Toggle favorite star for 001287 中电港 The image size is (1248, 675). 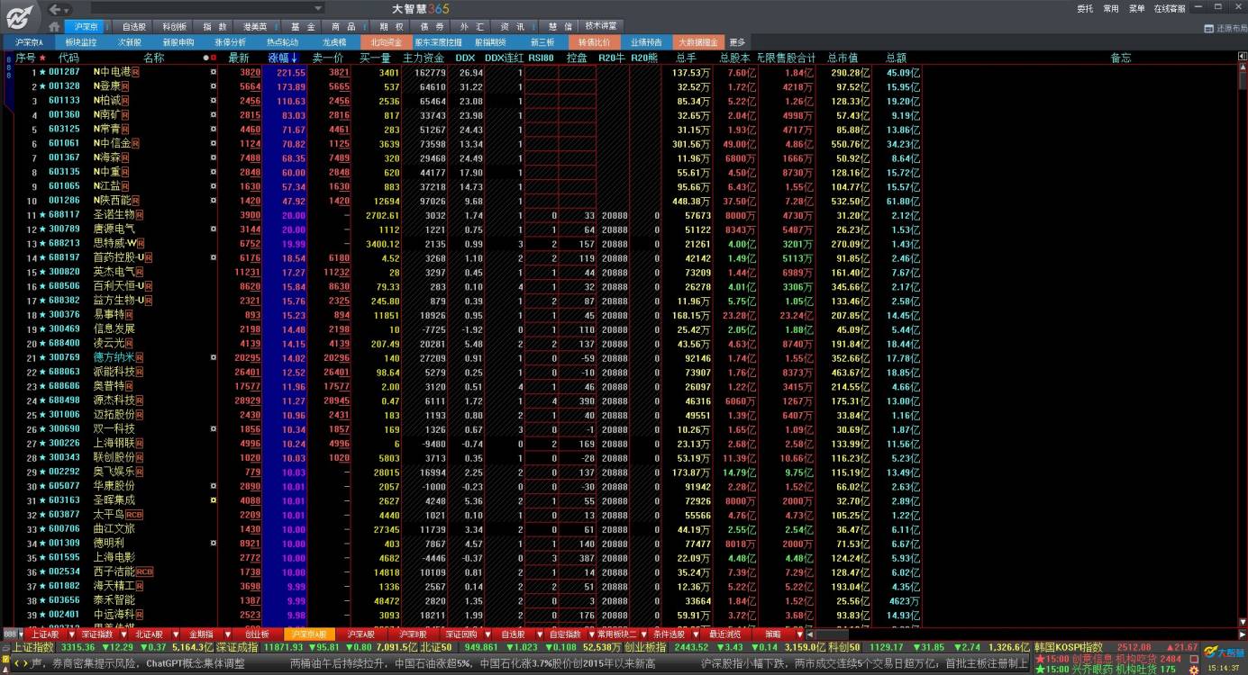coord(41,72)
